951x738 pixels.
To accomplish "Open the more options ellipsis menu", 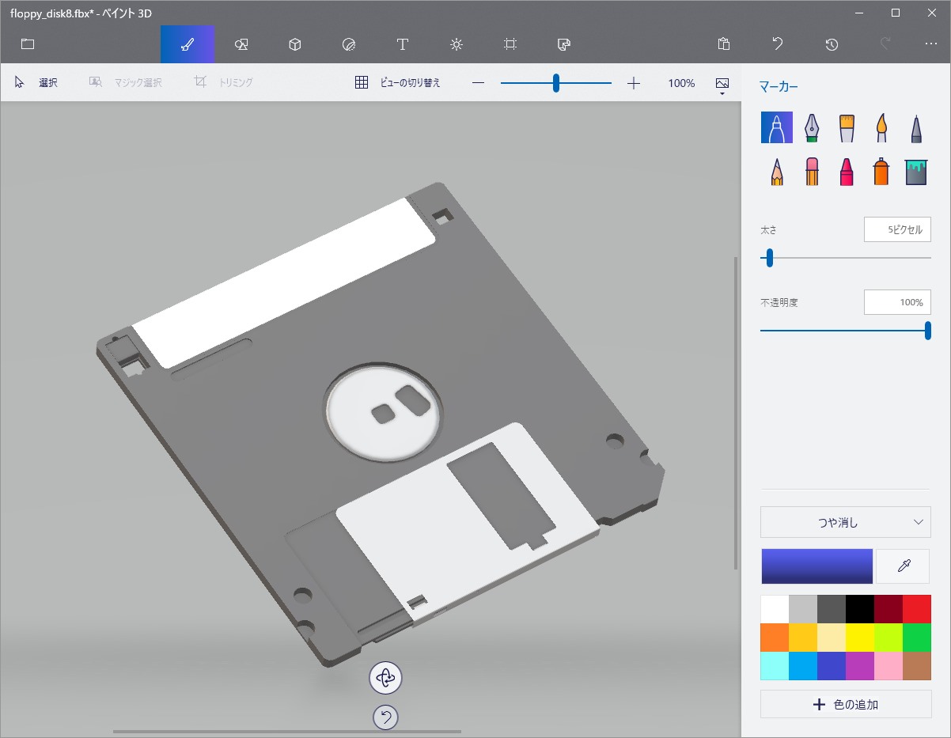I will 930,44.
